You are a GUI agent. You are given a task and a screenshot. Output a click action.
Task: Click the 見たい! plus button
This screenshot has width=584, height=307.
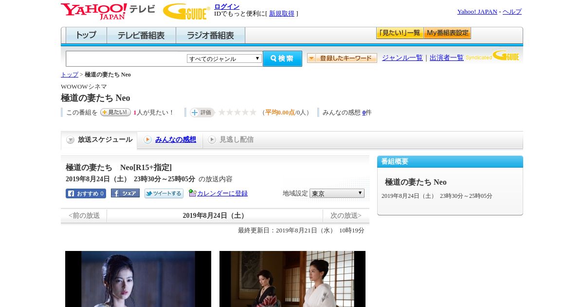point(115,112)
